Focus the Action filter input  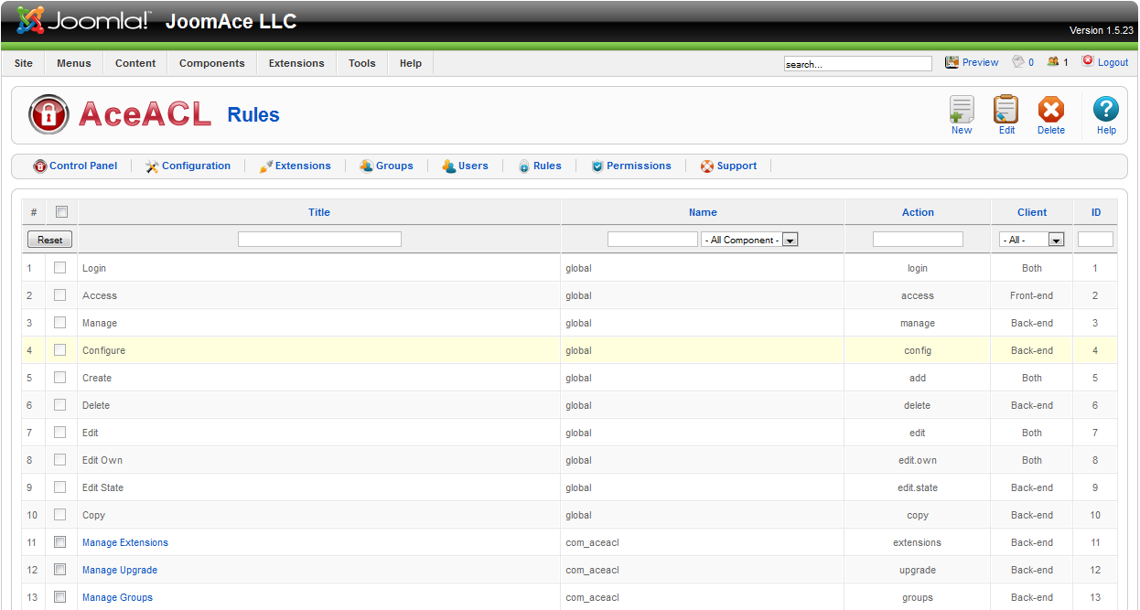coord(918,240)
